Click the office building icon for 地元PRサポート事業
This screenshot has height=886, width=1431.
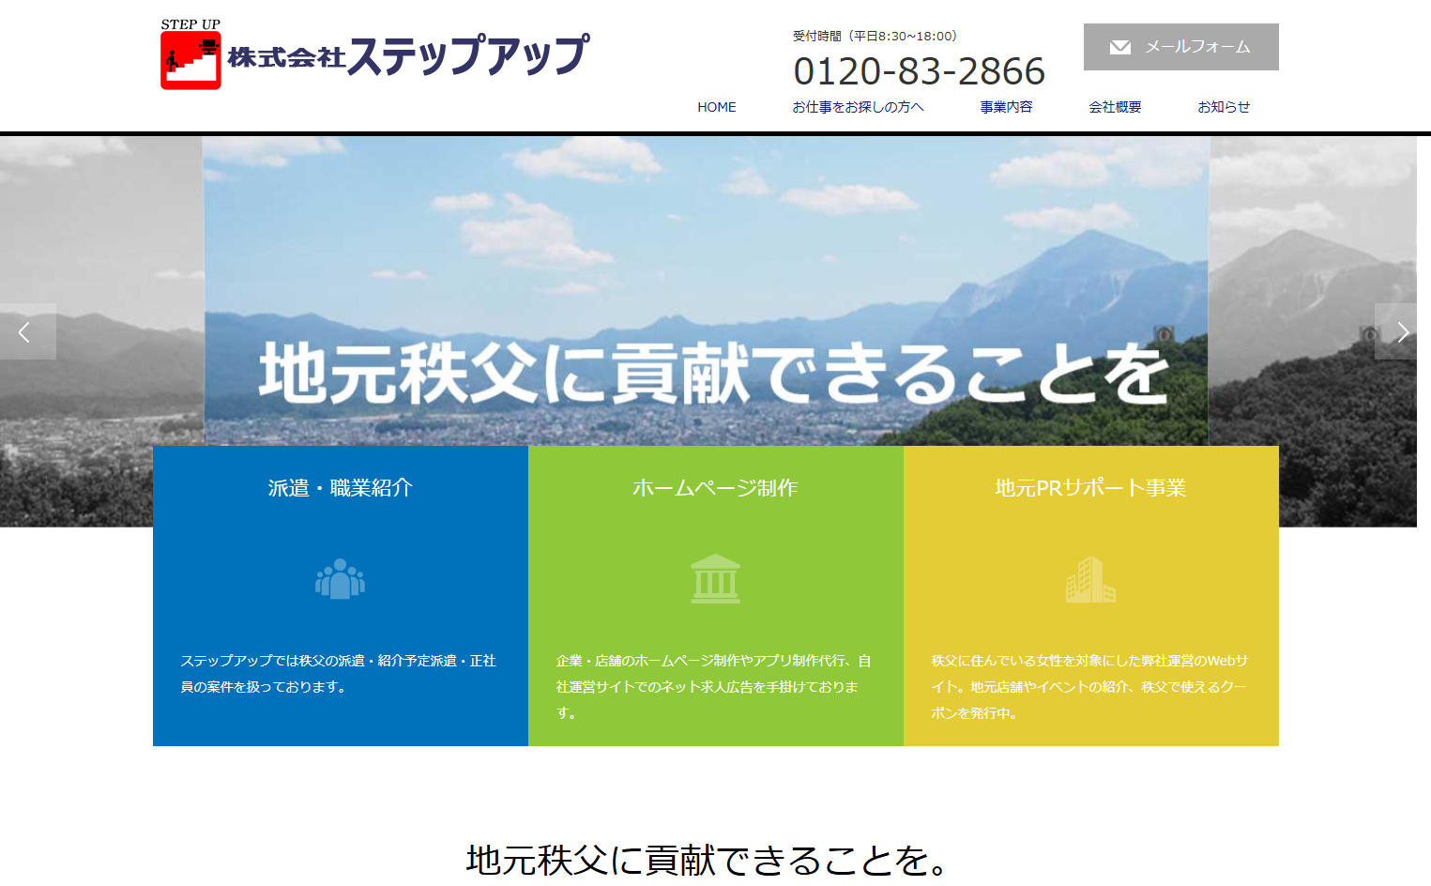(1090, 578)
